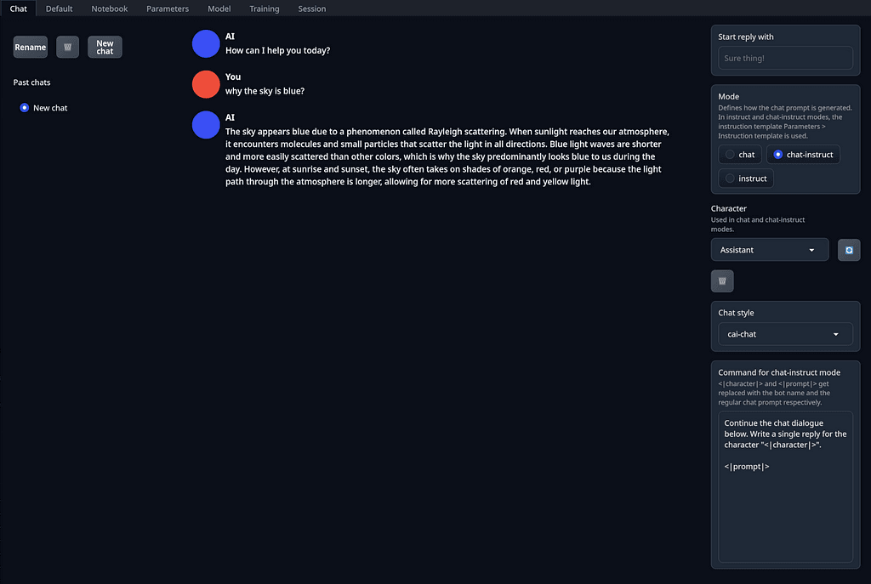Click the arrow on the Chat style selector
The width and height of the screenshot is (871, 584).
click(x=835, y=334)
